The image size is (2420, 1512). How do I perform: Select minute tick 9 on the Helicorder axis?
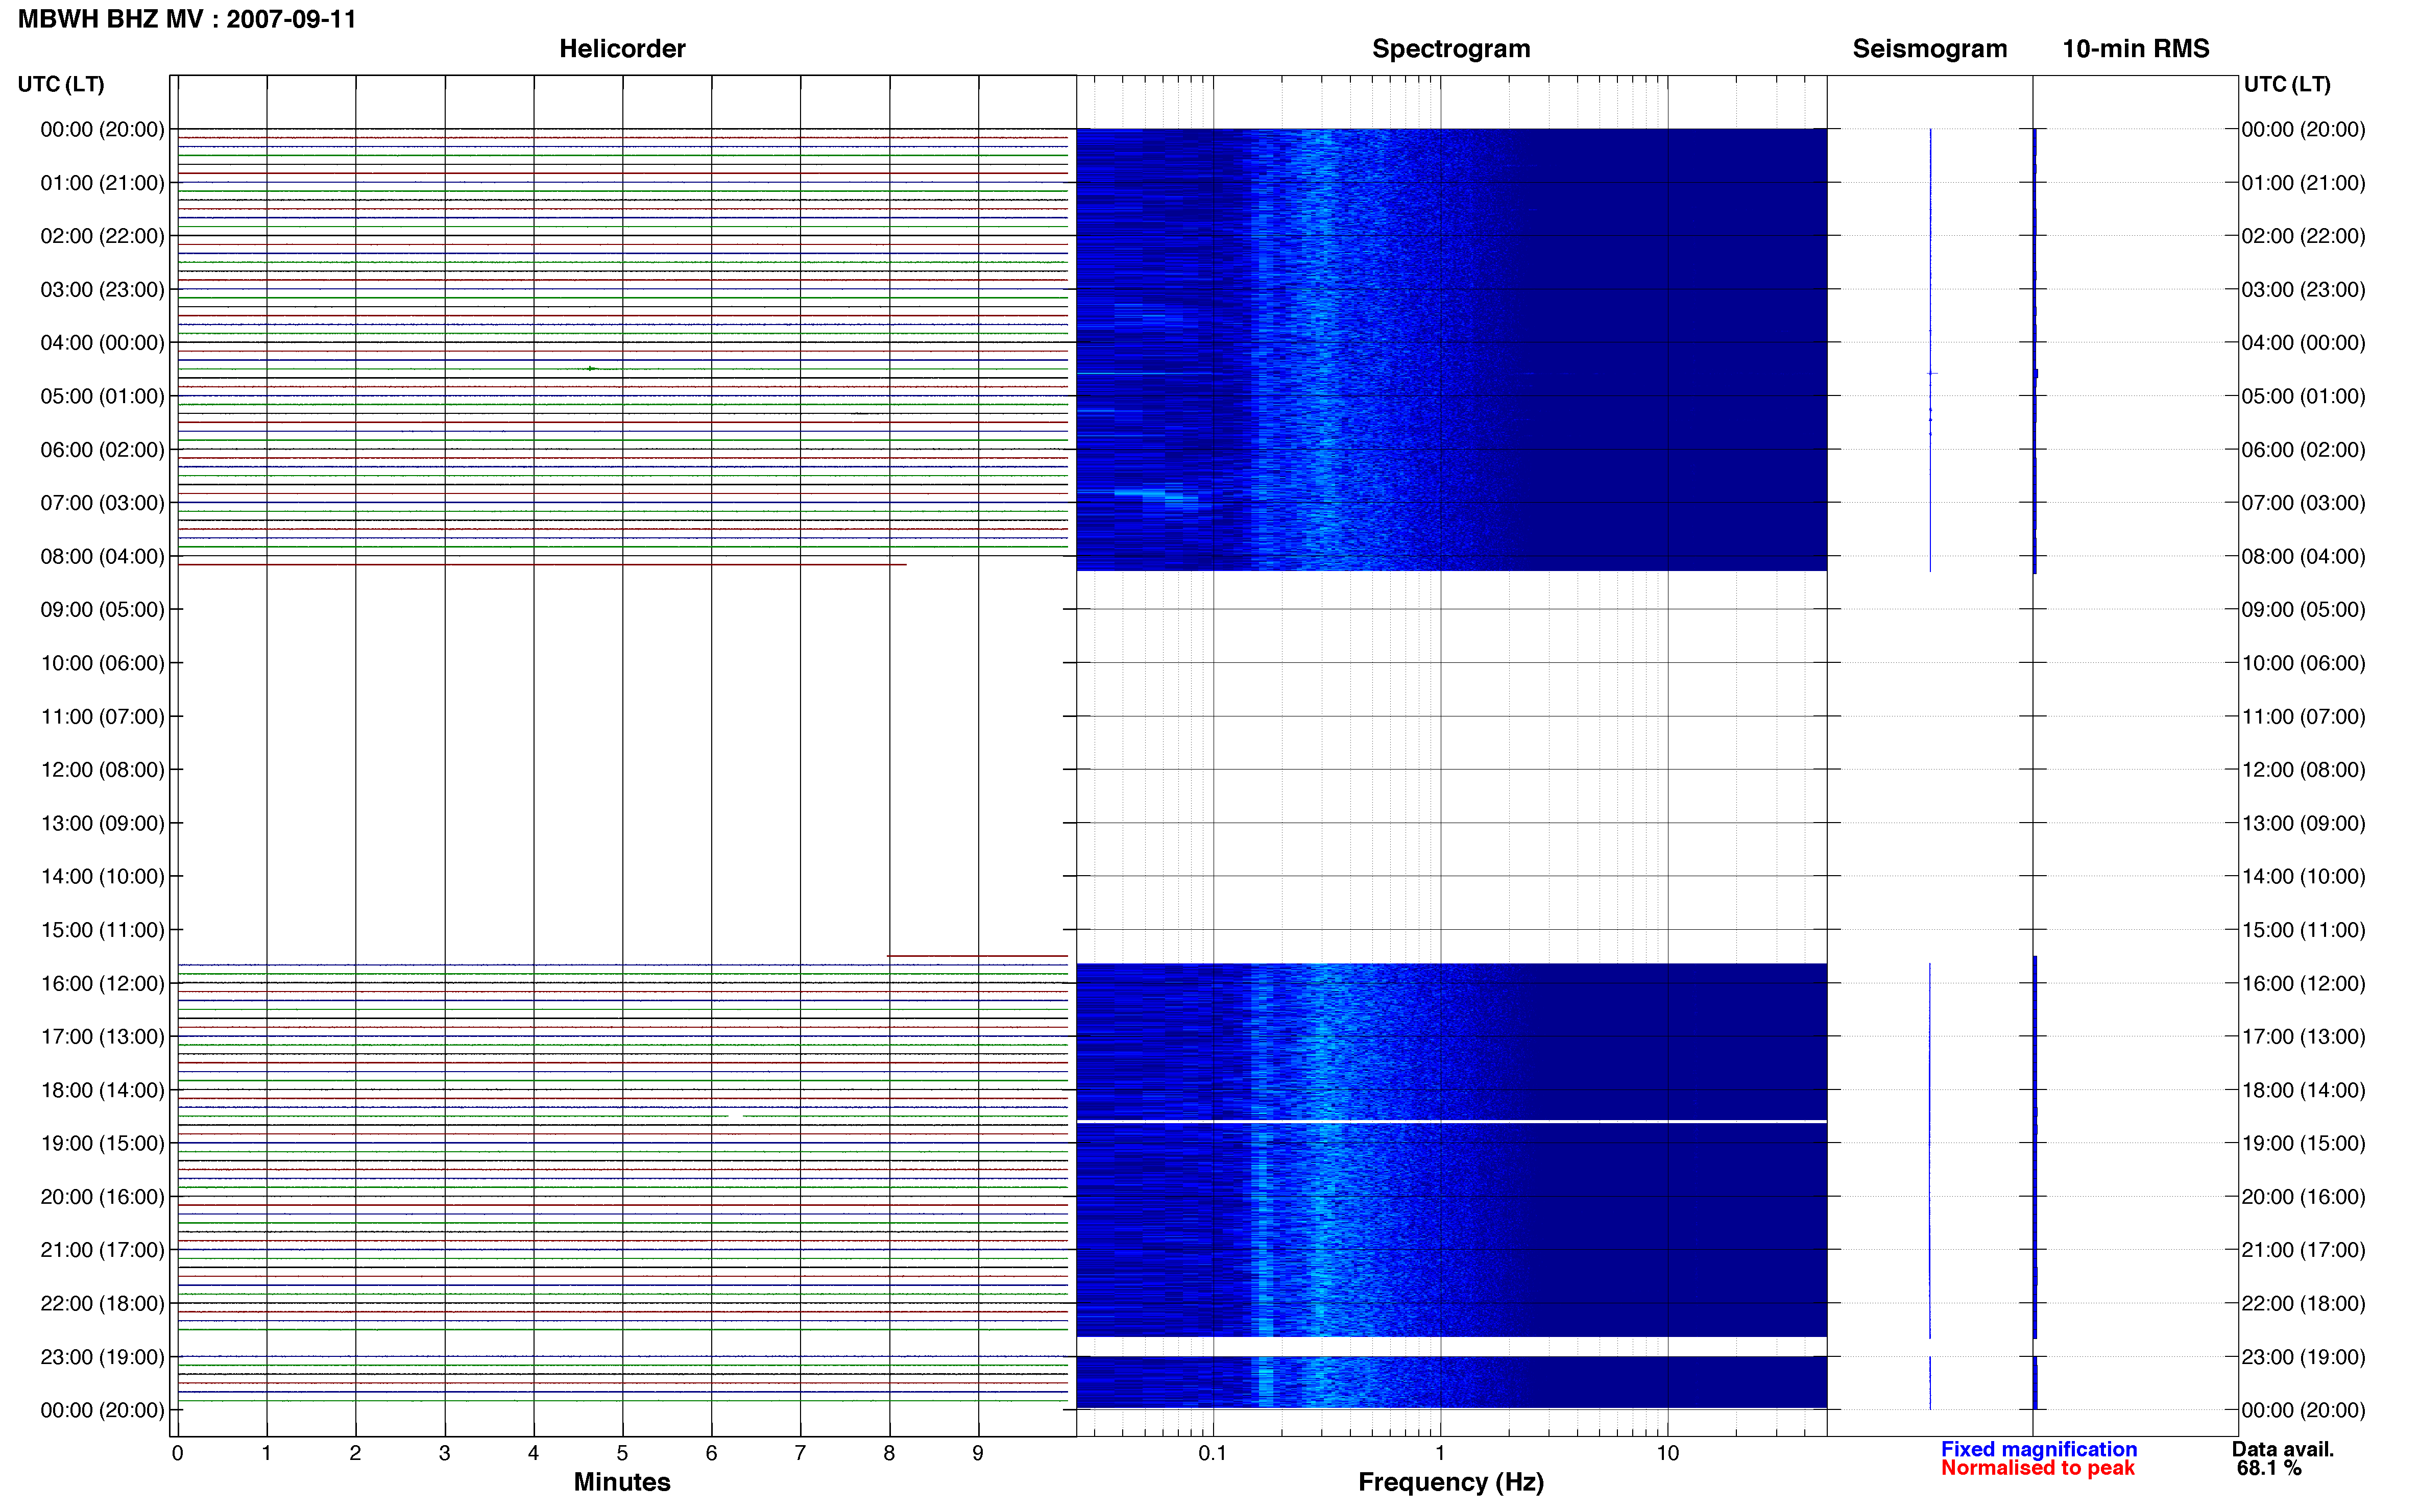tap(977, 1453)
